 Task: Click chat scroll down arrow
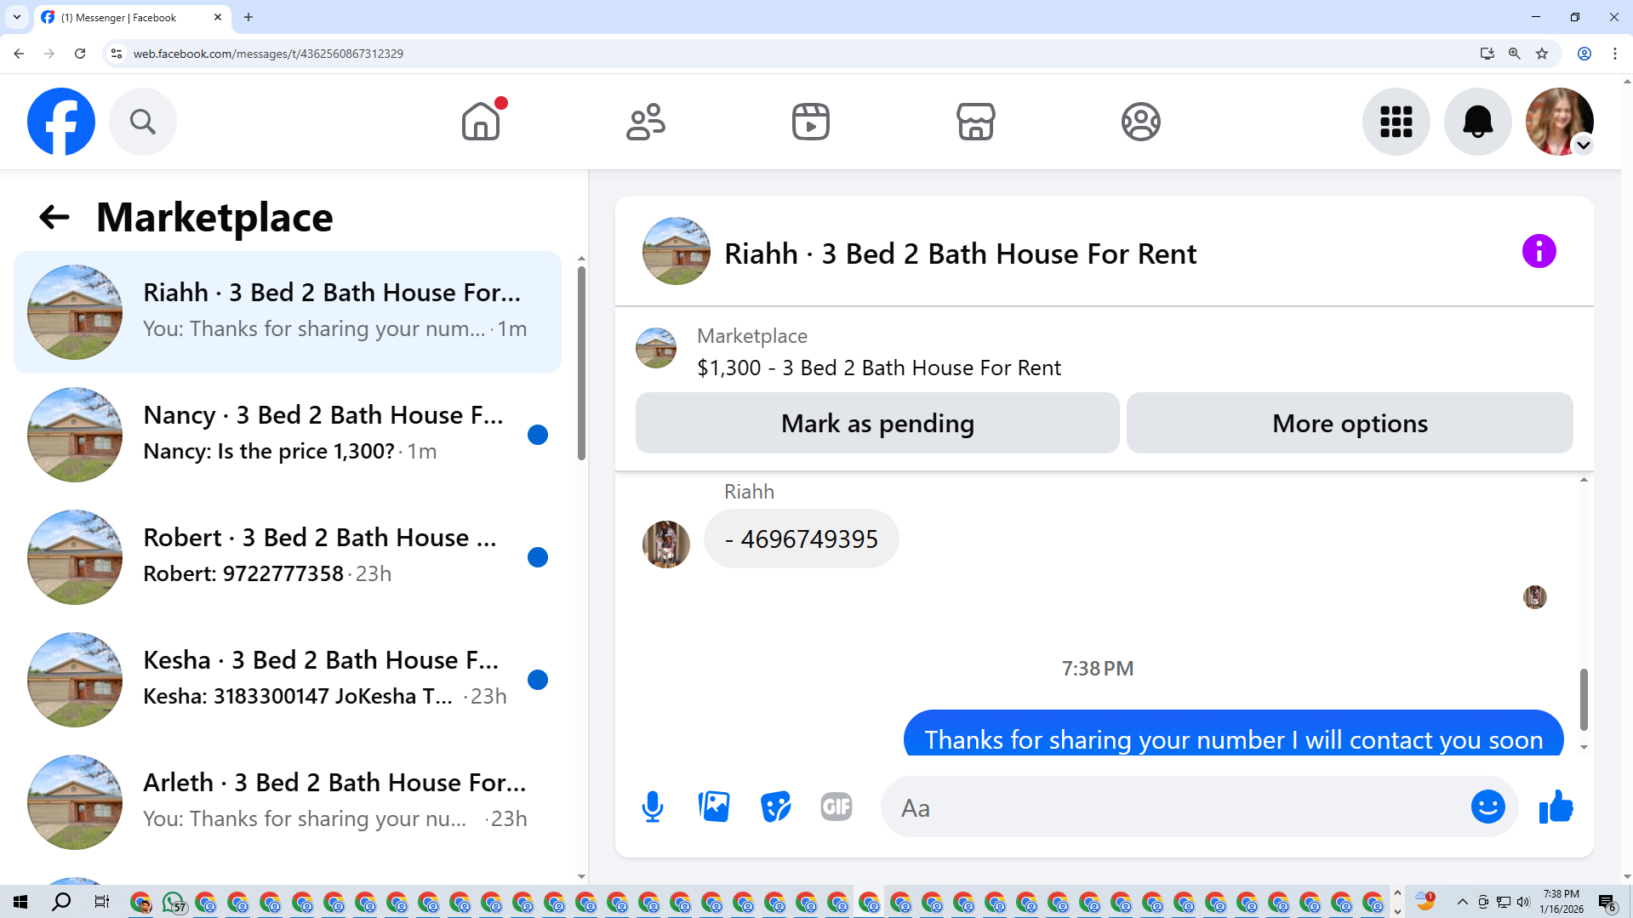pos(1584,747)
